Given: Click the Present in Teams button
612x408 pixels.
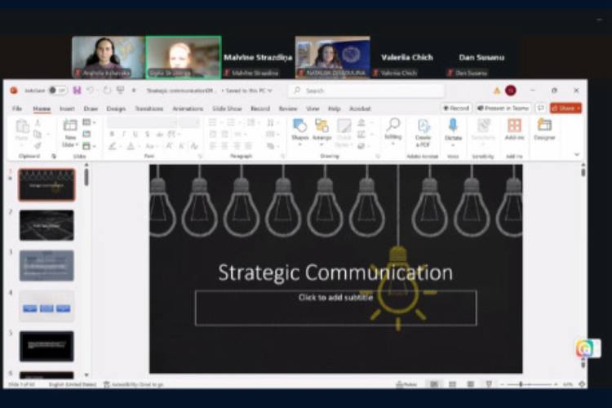Looking at the screenshot, I should (x=503, y=108).
